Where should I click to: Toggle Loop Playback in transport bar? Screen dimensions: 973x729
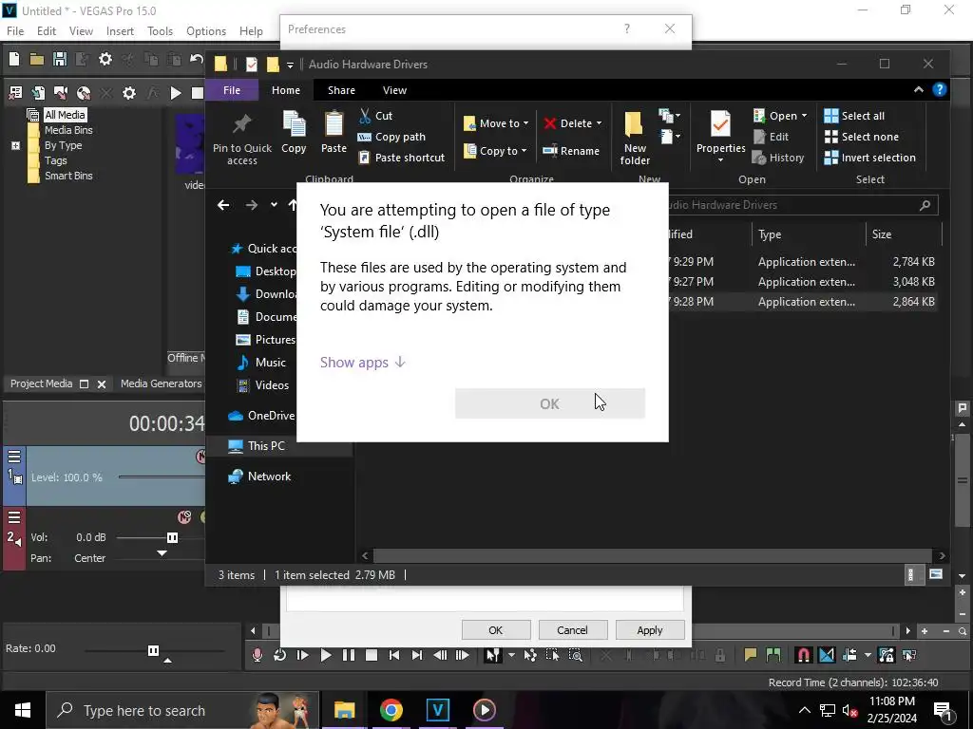tap(280, 655)
